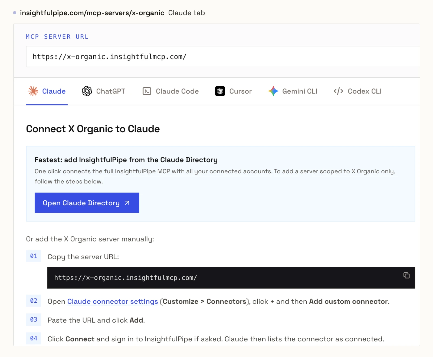The image size is (433, 357).
Task: Click 'Copy the server URL:' text
Action: [83, 257]
